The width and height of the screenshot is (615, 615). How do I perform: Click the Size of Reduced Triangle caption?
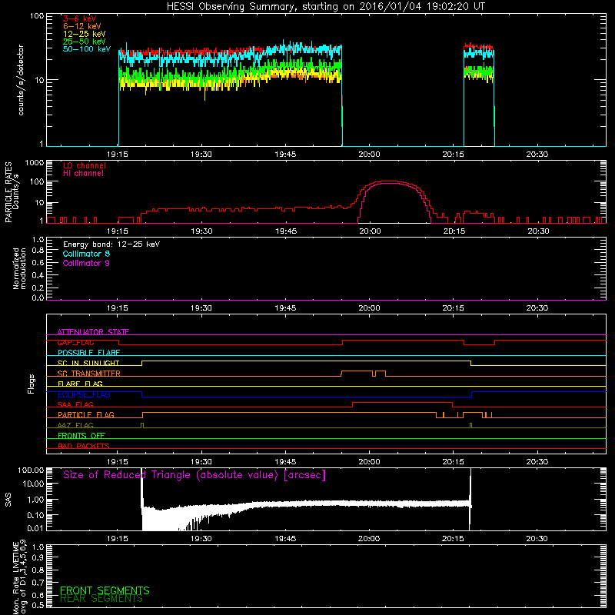pyautogui.click(x=194, y=475)
